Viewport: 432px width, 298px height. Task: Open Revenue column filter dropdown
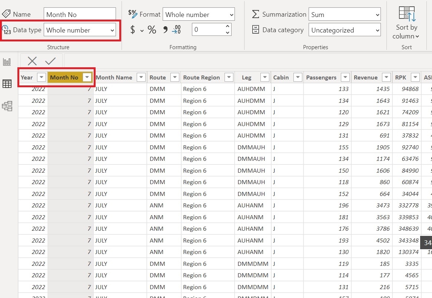tap(386, 77)
